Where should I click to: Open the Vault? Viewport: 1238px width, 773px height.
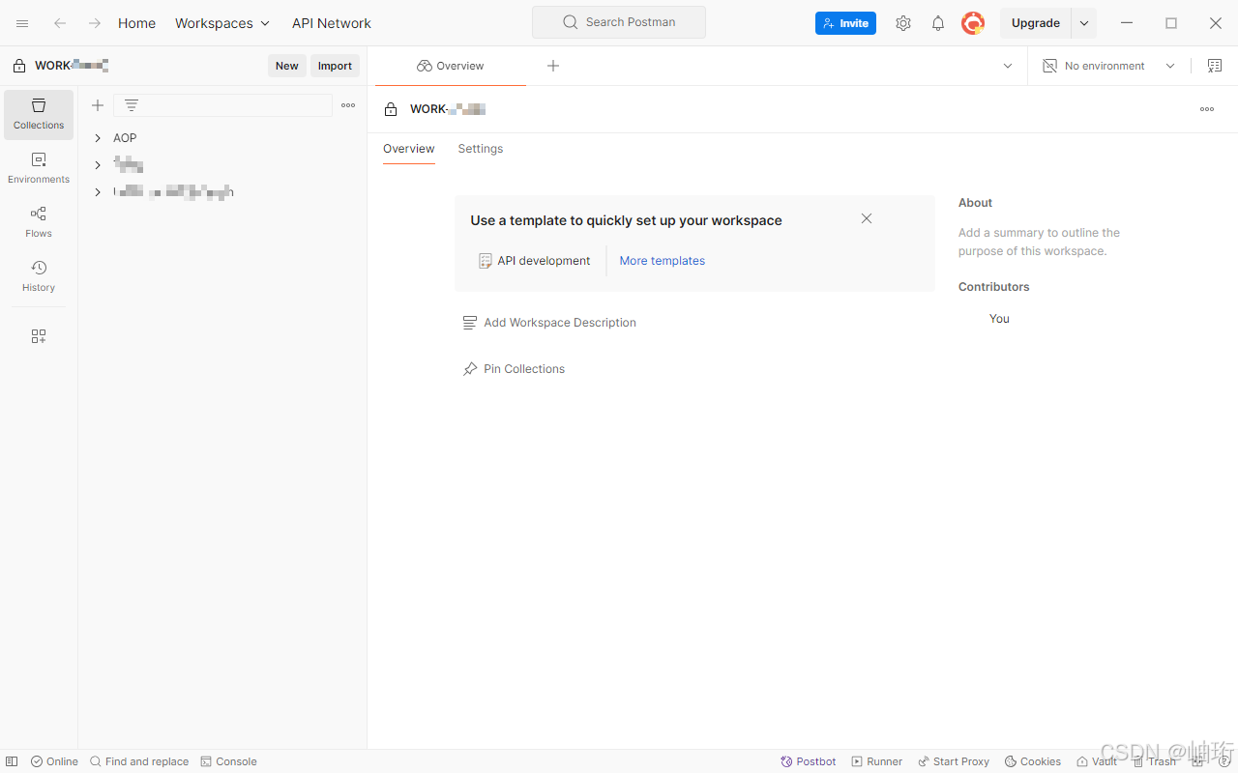1097,761
